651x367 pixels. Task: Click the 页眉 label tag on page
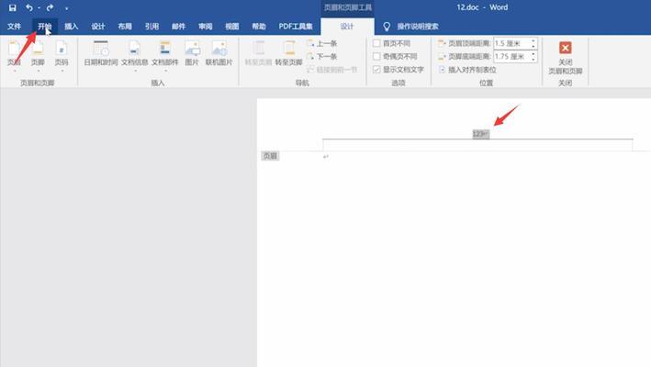click(270, 156)
